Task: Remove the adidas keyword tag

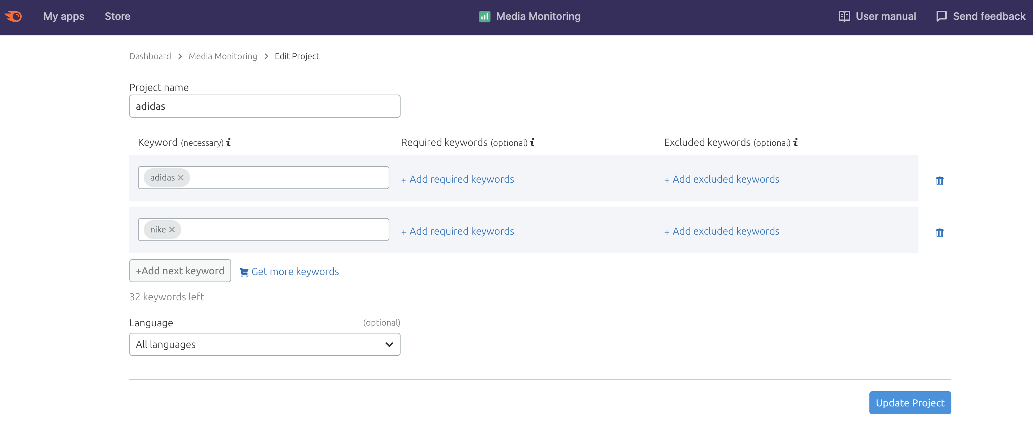Action: pos(181,178)
